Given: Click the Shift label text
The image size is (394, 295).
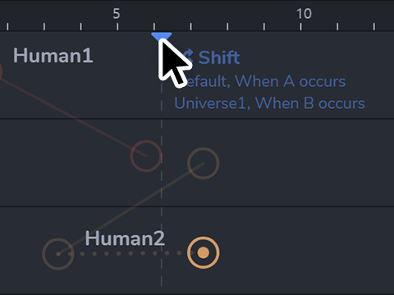Looking at the screenshot, I should tap(219, 57).
